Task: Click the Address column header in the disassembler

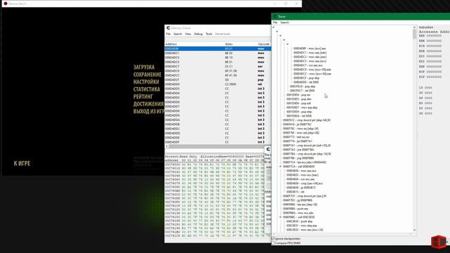Action: pyautogui.click(x=171, y=44)
